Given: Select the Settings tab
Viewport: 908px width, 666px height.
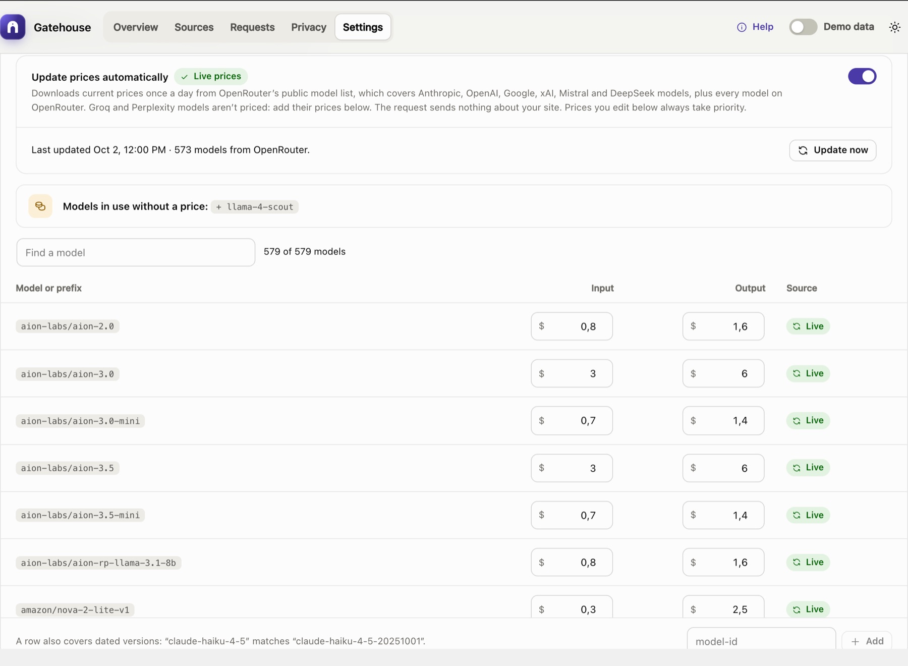Looking at the screenshot, I should 363,27.
